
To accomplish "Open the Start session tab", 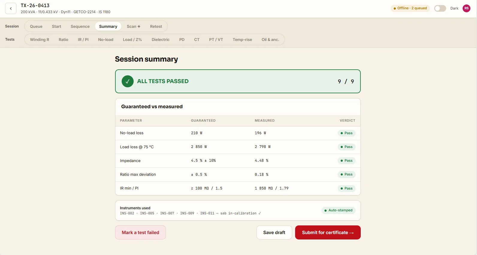I will click(x=56, y=26).
